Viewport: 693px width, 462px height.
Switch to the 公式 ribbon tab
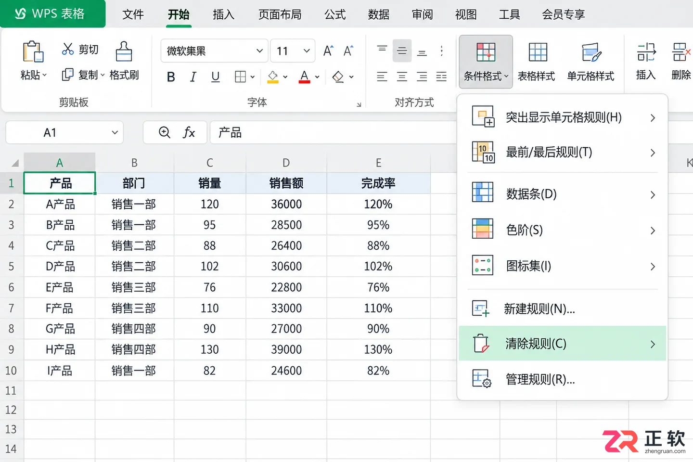pyautogui.click(x=335, y=14)
